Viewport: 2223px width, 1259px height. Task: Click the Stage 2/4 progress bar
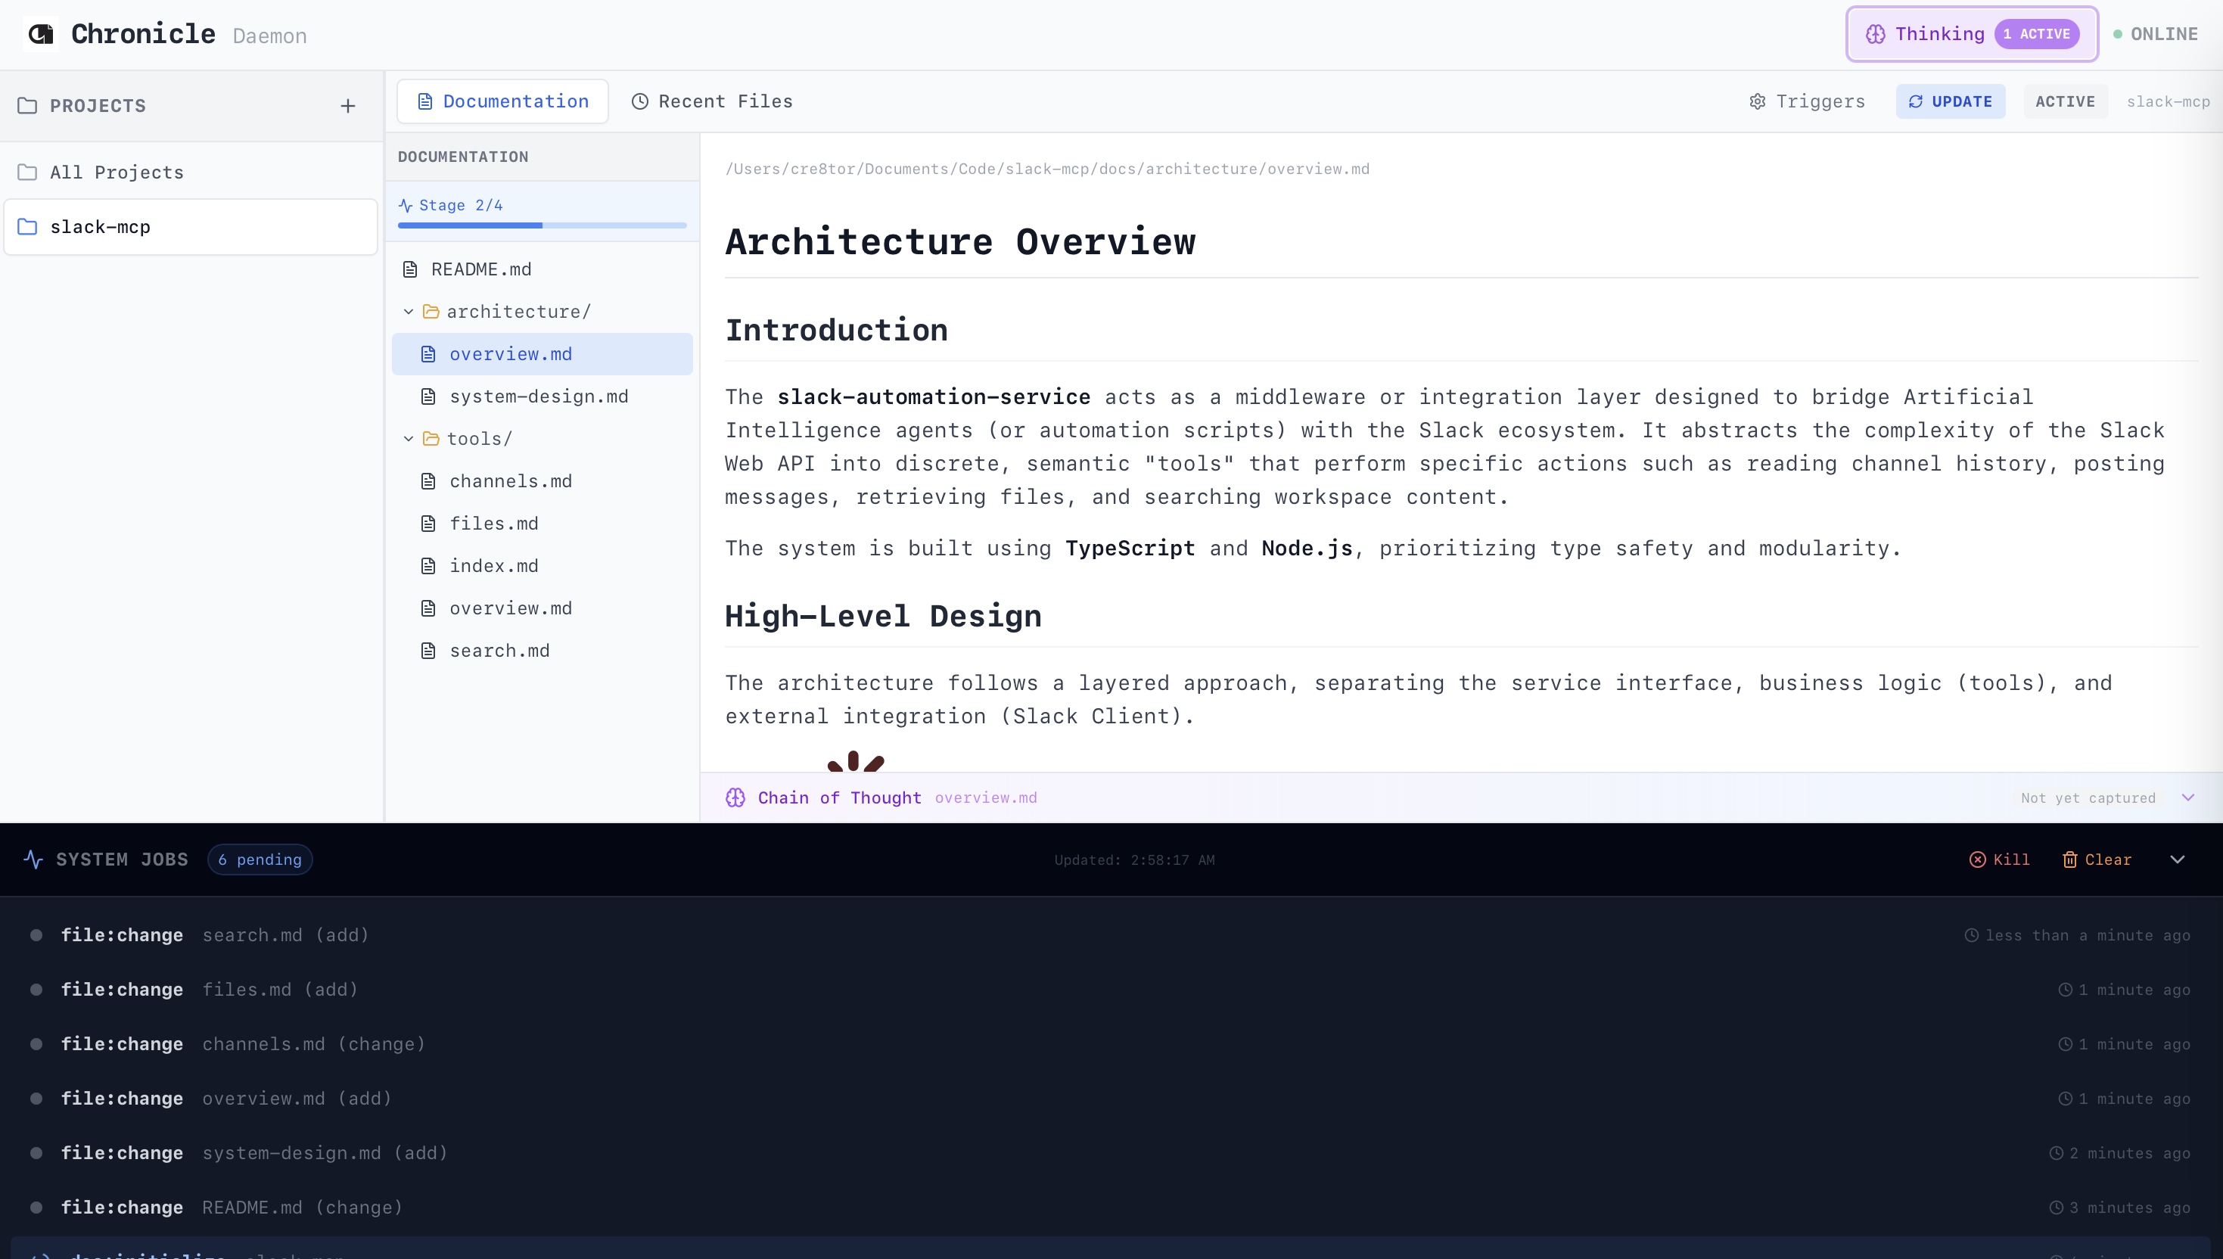tap(541, 225)
